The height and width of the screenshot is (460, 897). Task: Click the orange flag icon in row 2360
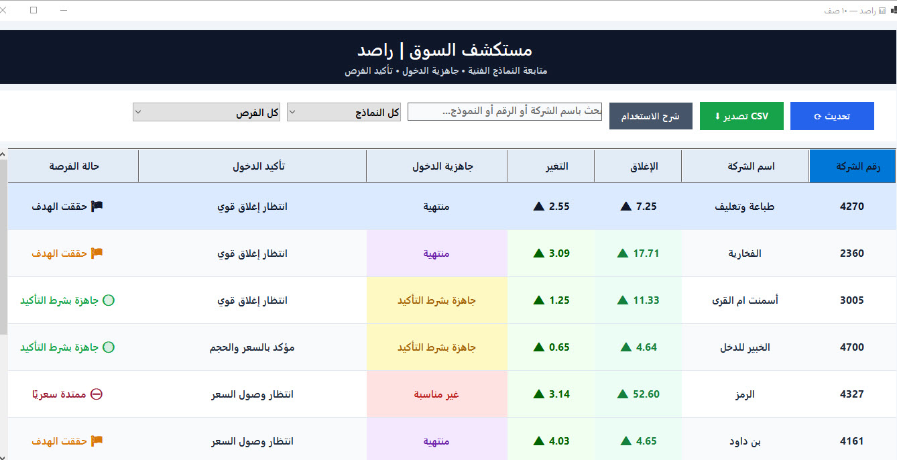click(97, 253)
